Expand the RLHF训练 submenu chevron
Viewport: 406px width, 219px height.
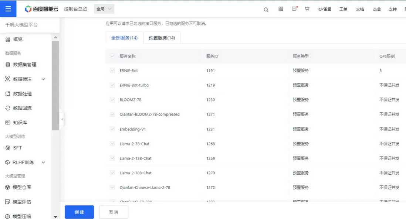tap(44, 162)
